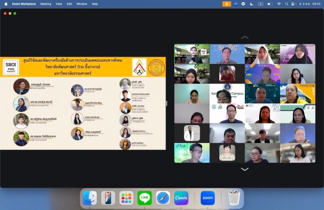Select the SUBIC background participant video tile
This screenshot has height=210, width=324.
[227, 54]
